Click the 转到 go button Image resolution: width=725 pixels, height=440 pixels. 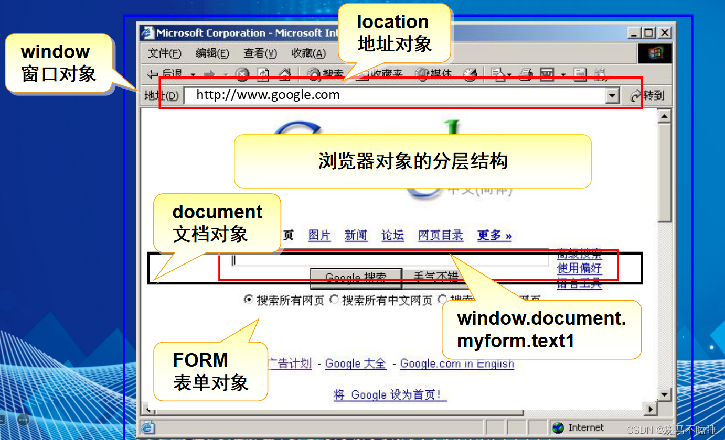(647, 96)
